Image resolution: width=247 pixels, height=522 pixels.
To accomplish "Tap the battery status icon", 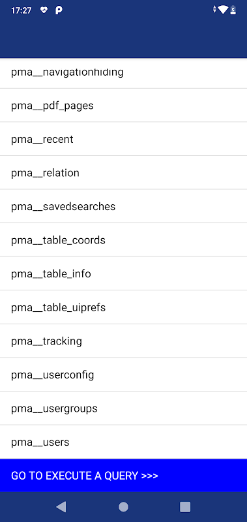I will pyautogui.click(x=233, y=10).
